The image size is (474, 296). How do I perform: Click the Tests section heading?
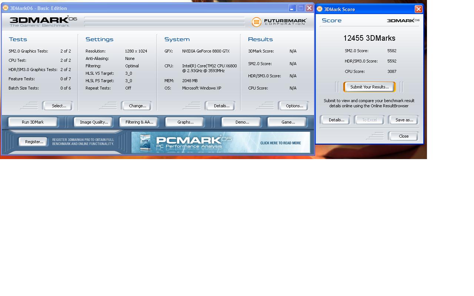(x=18, y=39)
